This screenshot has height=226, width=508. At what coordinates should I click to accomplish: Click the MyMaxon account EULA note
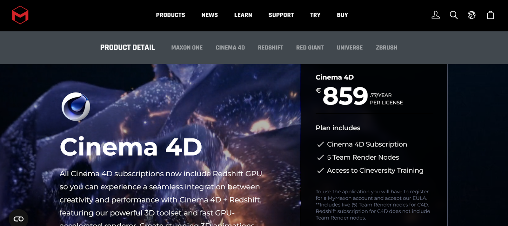pos(373,205)
